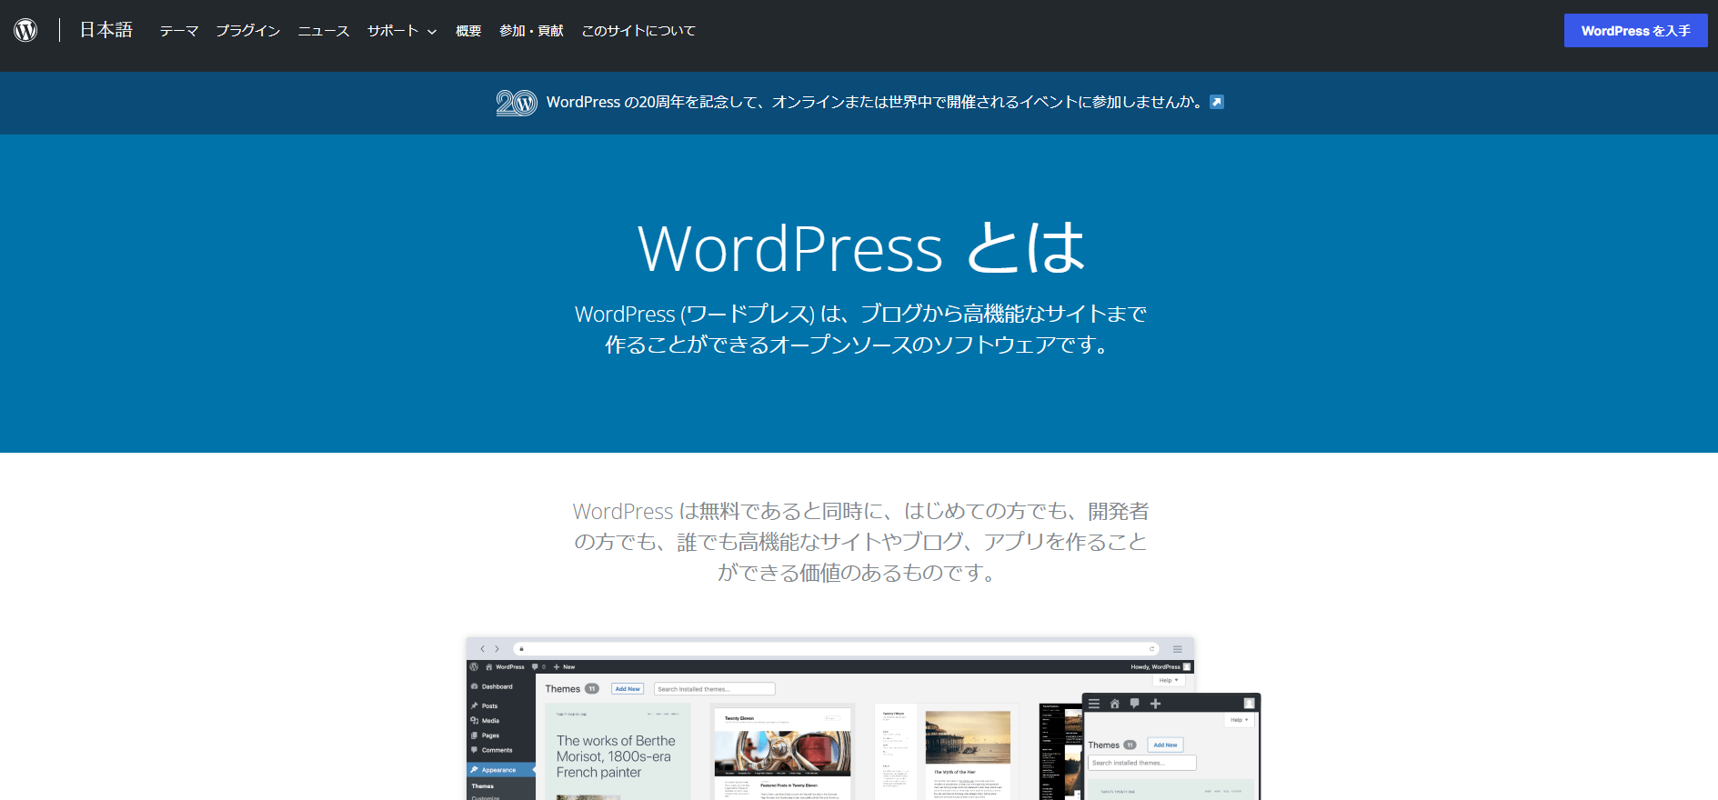Open the テーマ menu item
Screen dimensions: 1718x800
pyautogui.click(x=178, y=31)
